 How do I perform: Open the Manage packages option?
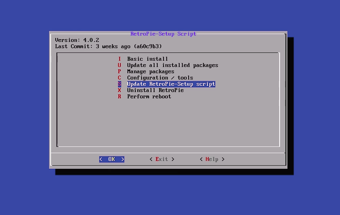(x=150, y=72)
